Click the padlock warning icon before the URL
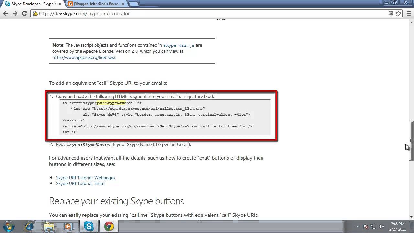 pos(35,14)
